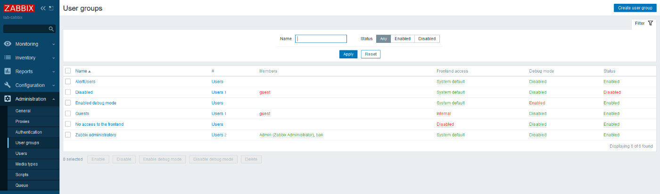This screenshot has height=194, width=660.
Task: Check No access to the frontend row
Action: coord(68,124)
